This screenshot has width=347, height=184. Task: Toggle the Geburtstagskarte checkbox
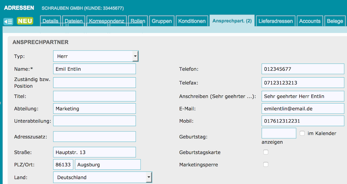click(266, 152)
